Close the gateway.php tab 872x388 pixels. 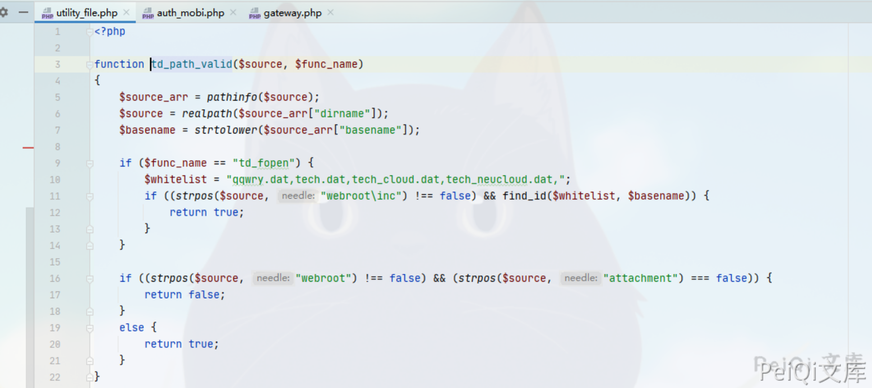331,13
